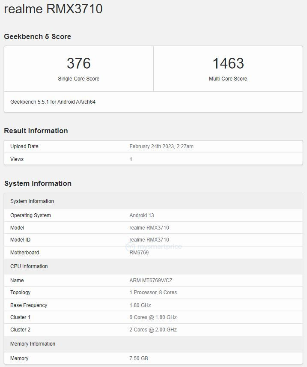Click the Operating System label
This screenshot has height=367, width=307.
[30, 215]
